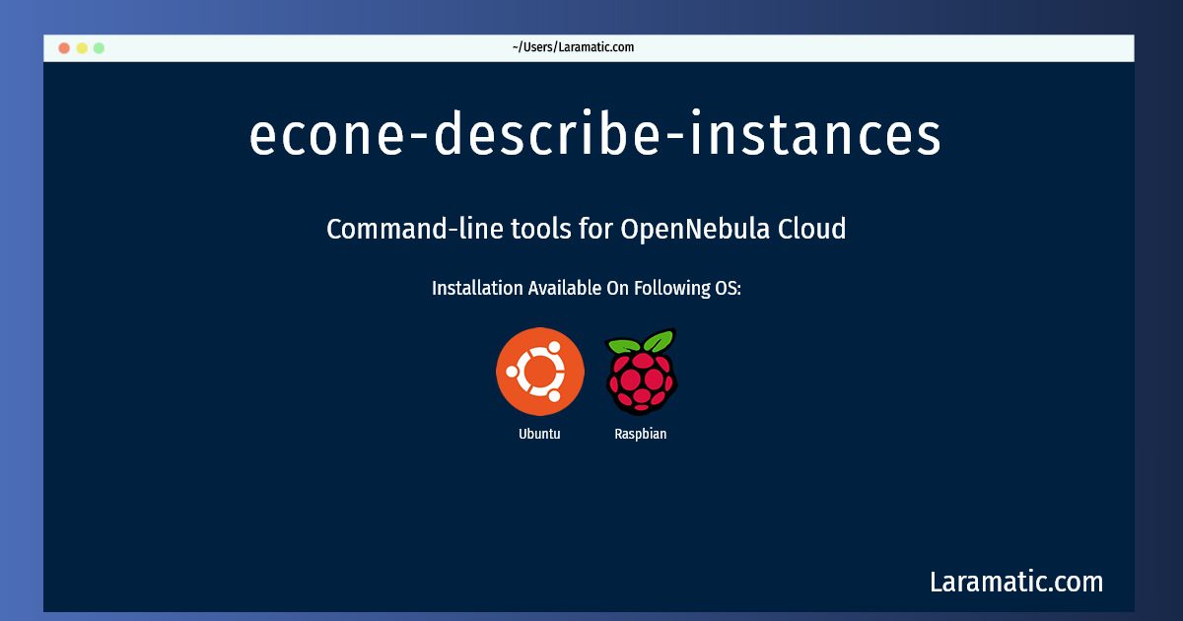Image resolution: width=1183 pixels, height=621 pixels.
Task: Open the Laramatic.com watermark link
Action: 1016,582
